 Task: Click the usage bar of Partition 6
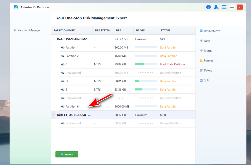[146, 106]
